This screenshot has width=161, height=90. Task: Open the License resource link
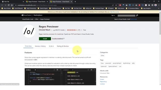tap(102, 84)
